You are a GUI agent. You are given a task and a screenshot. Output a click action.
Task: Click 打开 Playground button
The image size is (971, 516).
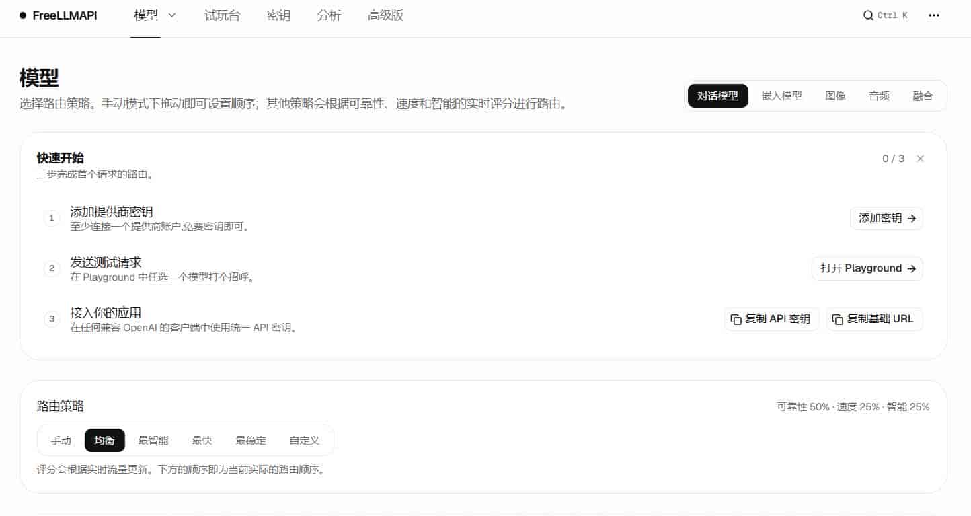[x=867, y=268]
